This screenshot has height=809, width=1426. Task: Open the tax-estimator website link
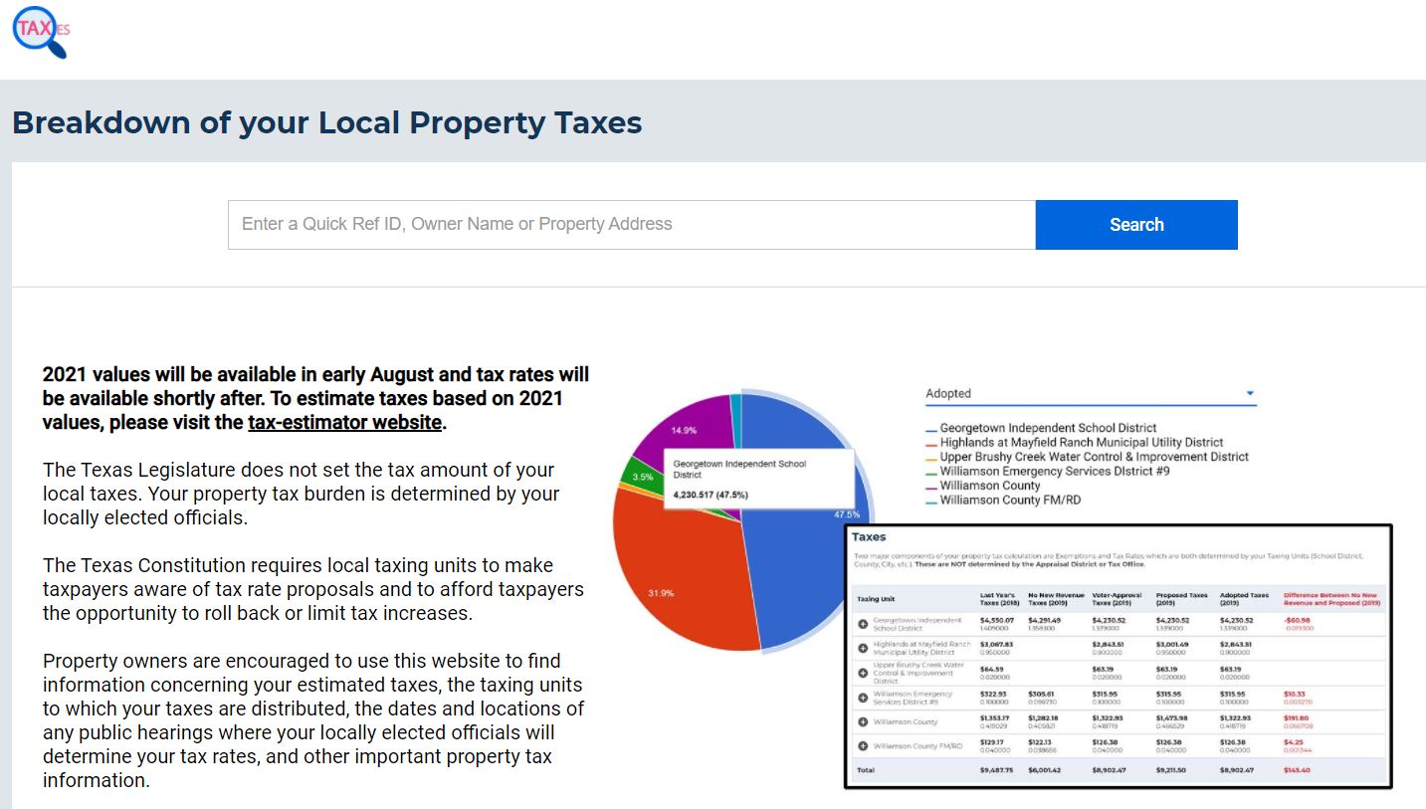pos(344,422)
